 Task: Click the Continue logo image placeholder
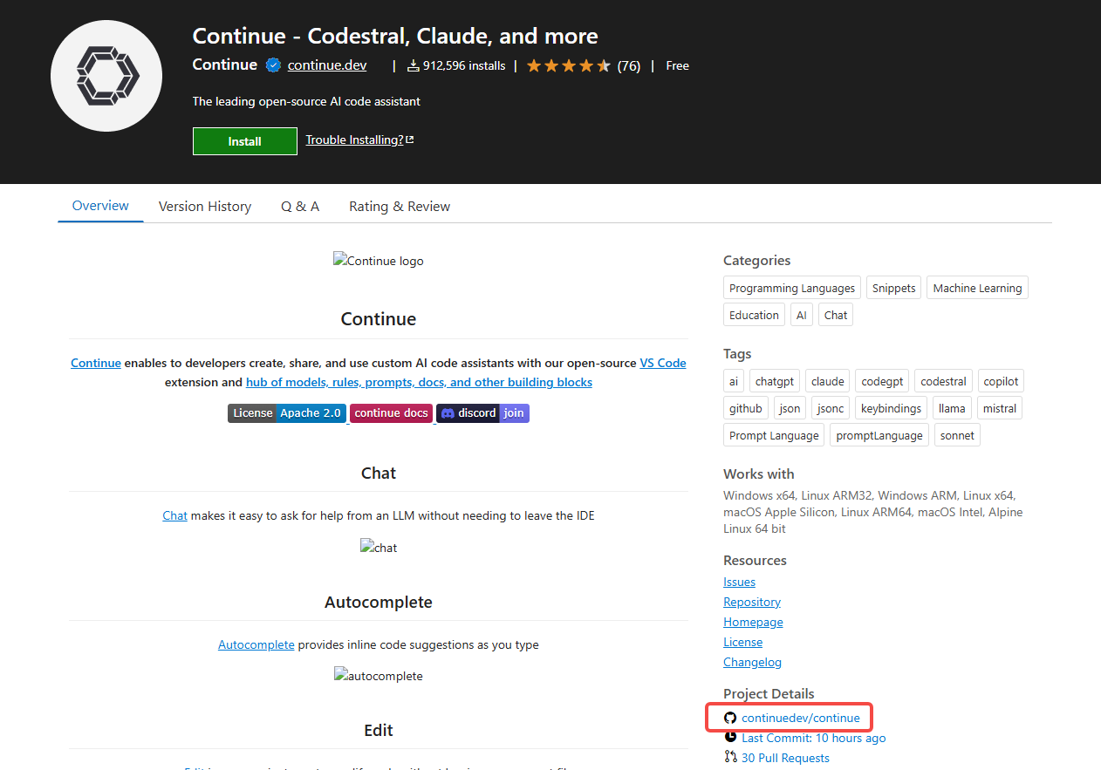click(x=379, y=261)
